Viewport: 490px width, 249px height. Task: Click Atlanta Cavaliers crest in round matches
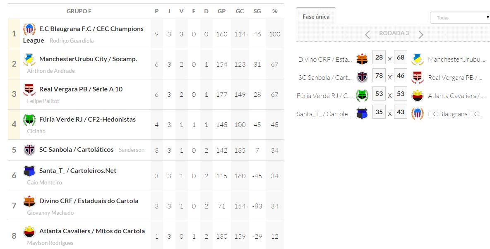[x=418, y=96]
